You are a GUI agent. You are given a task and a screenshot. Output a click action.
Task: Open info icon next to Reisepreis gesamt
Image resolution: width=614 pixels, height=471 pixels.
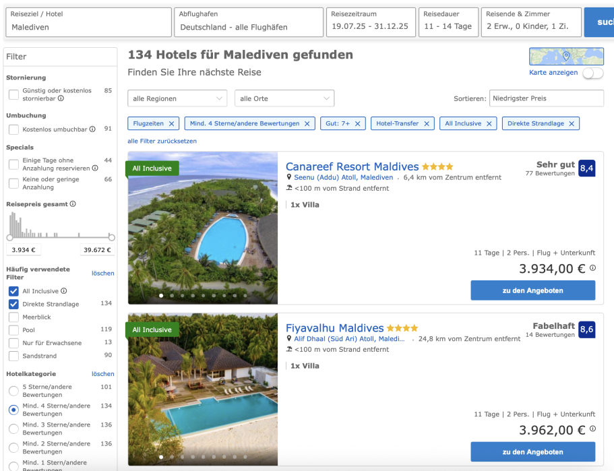(x=73, y=204)
